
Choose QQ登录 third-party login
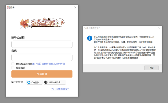pos(34,82)
